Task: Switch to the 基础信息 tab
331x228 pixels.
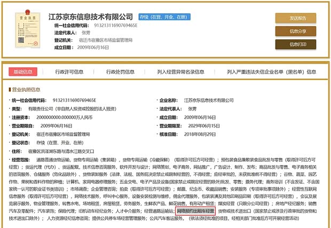Action: (25, 72)
